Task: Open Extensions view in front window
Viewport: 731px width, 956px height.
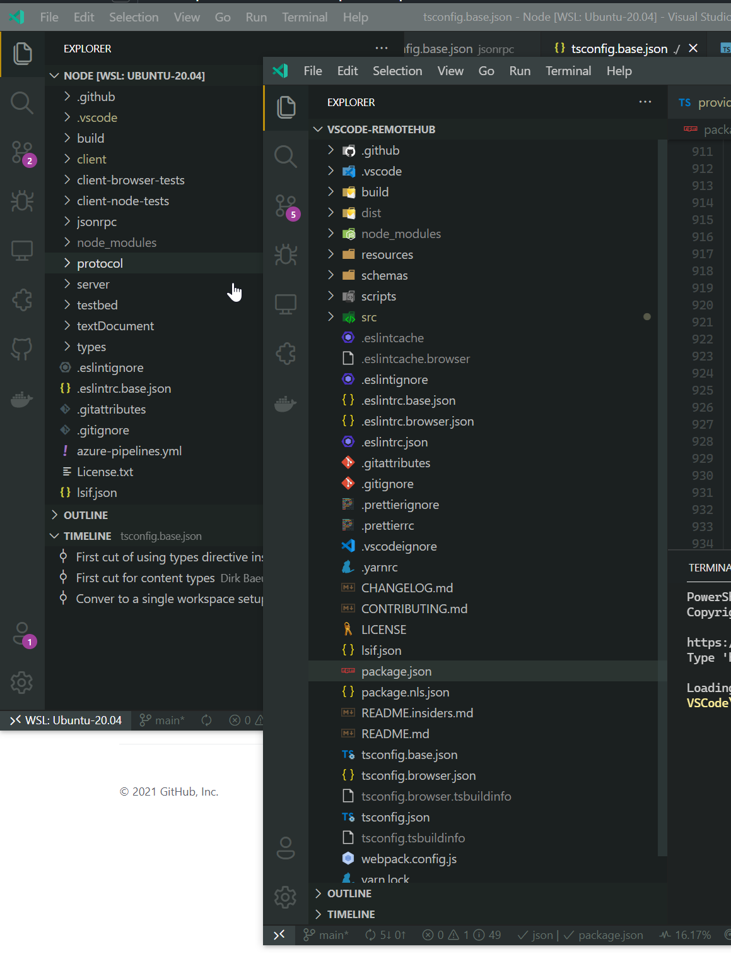Action: pyautogui.click(x=286, y=353)
